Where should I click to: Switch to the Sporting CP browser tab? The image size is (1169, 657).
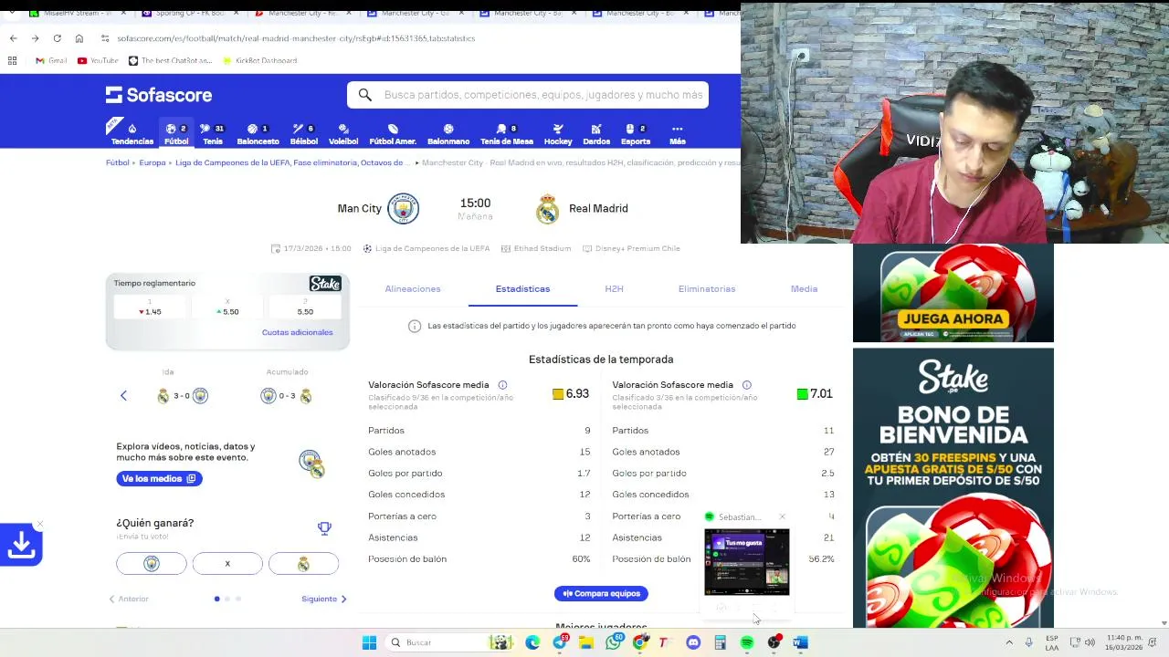[191, 13]
